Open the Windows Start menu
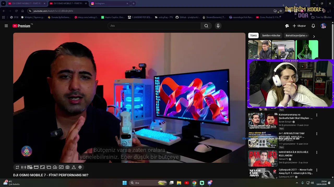Viewport: 334px width, 187px height. 124,183
